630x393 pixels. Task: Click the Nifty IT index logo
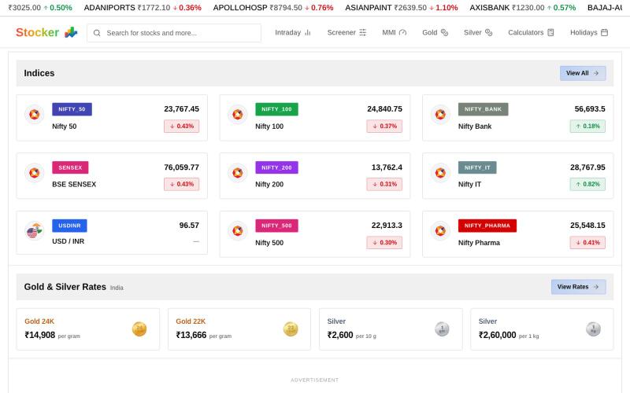(440, 173)
